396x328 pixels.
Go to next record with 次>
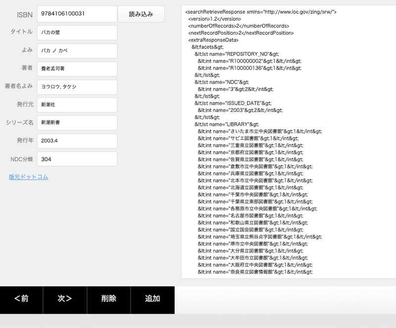[x=65, y=300]
